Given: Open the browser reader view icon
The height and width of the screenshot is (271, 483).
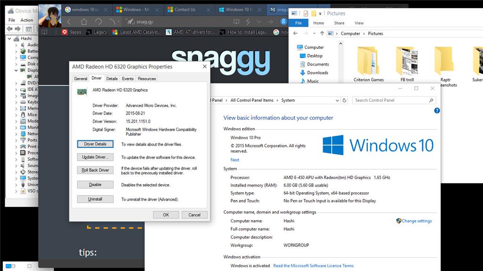Looking at the screenshot, I should 236,22.
